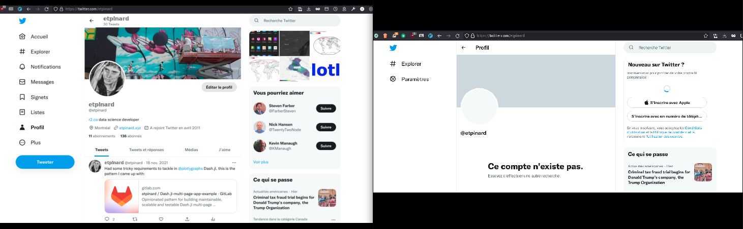Open GitLab link preview card
The width and height of the screenshot is (743, 229).
(170, 197)
